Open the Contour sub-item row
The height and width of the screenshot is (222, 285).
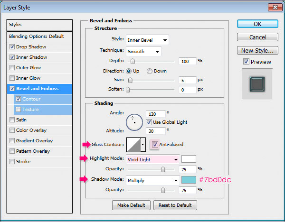click(43, 99)
